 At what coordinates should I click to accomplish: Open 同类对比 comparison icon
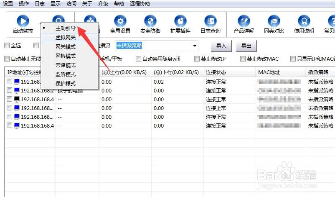(x=274, y=21)
